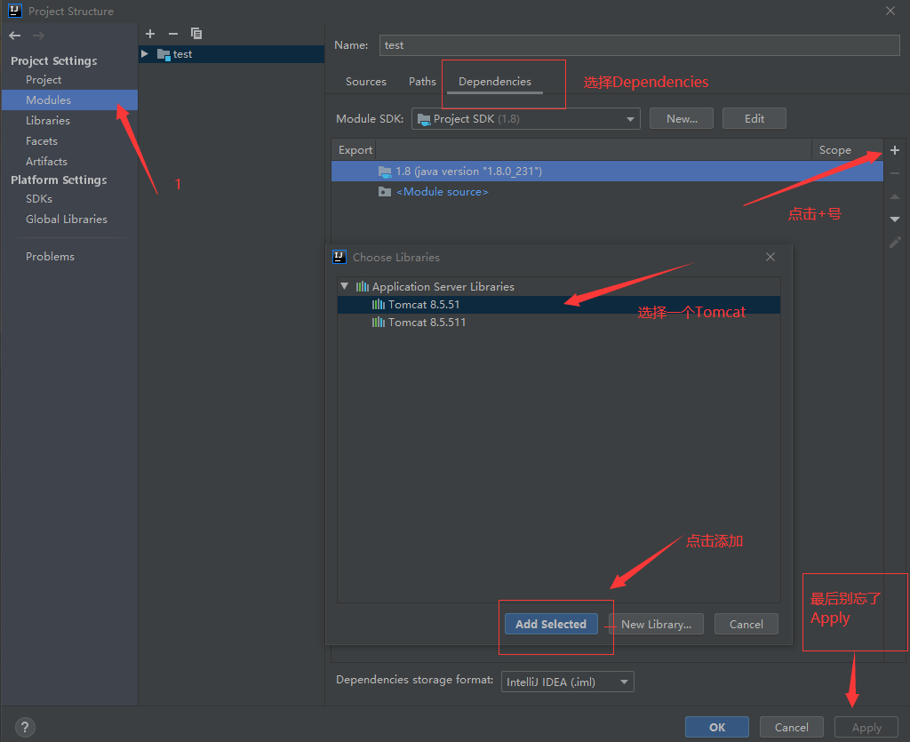Image resolution: width=910 pixels, height=742 pixels.
Task: Click the back navigation arrow
Action: [15, 36]
